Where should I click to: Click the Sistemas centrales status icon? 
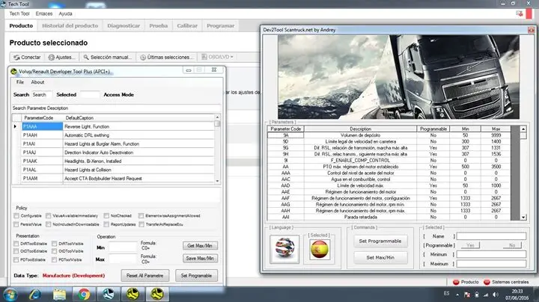(487, 282)
